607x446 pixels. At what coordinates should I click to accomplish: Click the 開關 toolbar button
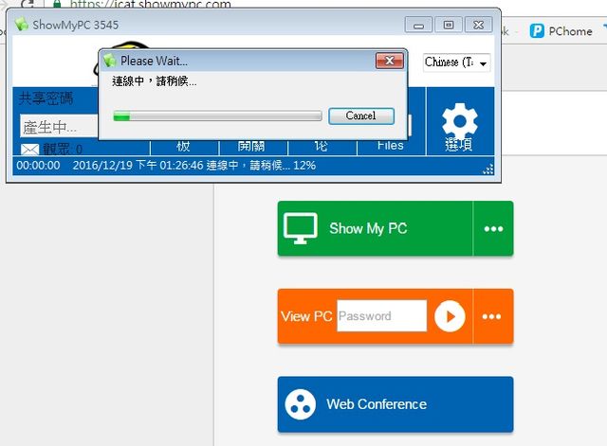tap(251, 148)
